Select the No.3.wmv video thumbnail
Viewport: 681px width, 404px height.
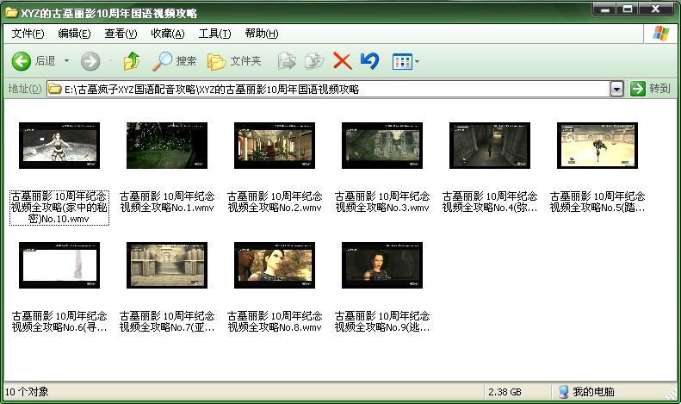[382, 146]
